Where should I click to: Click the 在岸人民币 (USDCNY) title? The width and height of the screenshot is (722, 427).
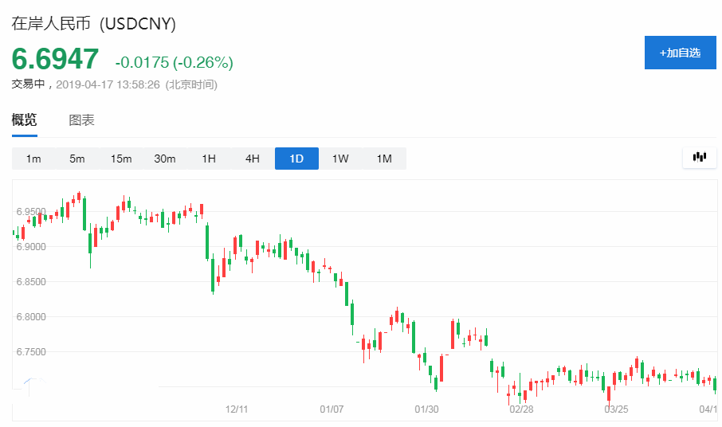(x=93, y=23)
